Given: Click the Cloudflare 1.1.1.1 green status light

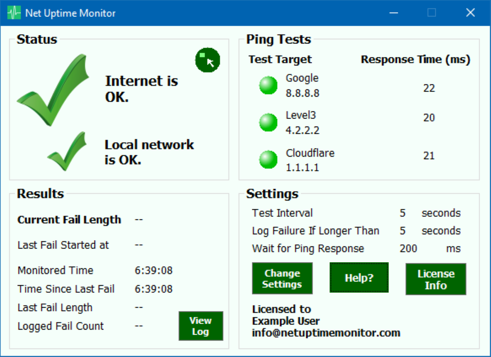Looking at the screenshot, I should tap(268, 160).
